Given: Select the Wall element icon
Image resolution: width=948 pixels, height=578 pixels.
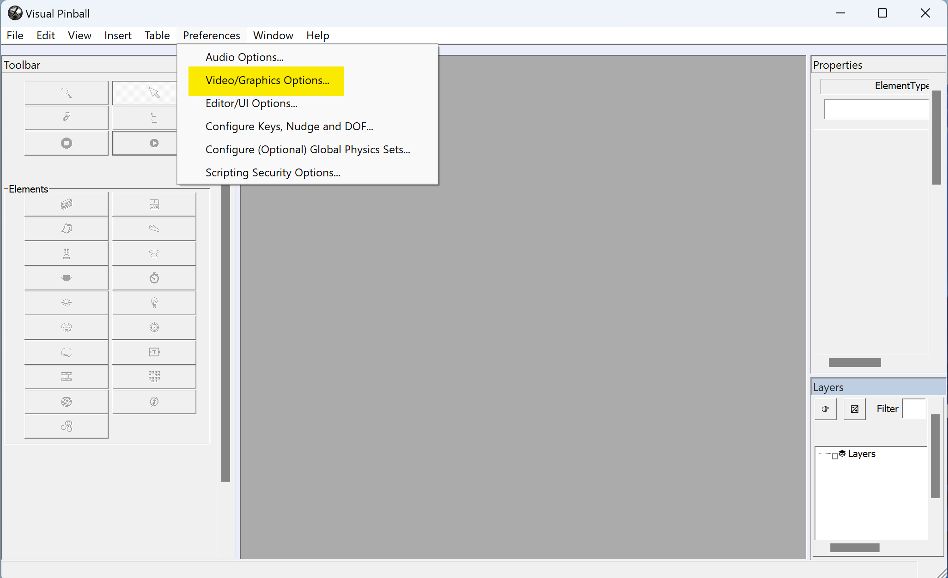Looking at the screenshot, I should [x=67, y=204].
